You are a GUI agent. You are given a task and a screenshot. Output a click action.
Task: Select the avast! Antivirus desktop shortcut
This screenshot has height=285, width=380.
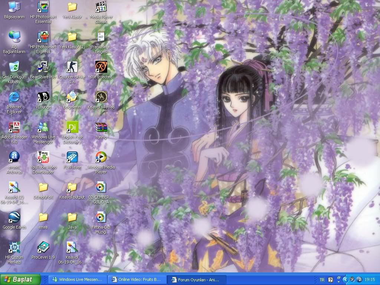coord(14,163)
